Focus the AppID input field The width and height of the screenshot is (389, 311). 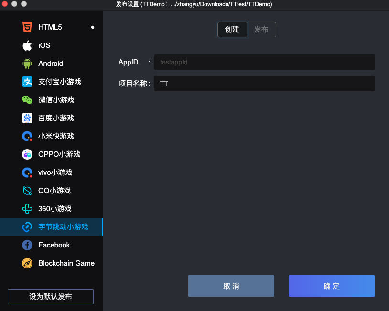tap(264, 62)
